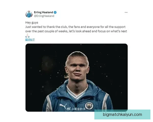The image size is (153, 122).
Task: Click the praying hands emoji
Action: (x=28, y=36)
